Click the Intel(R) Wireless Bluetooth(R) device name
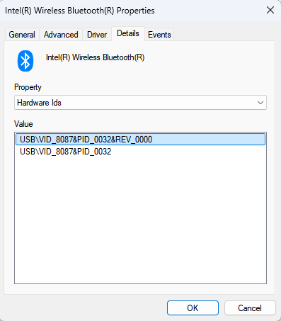This screenshot has width=281, height=321. coord(95,57)
